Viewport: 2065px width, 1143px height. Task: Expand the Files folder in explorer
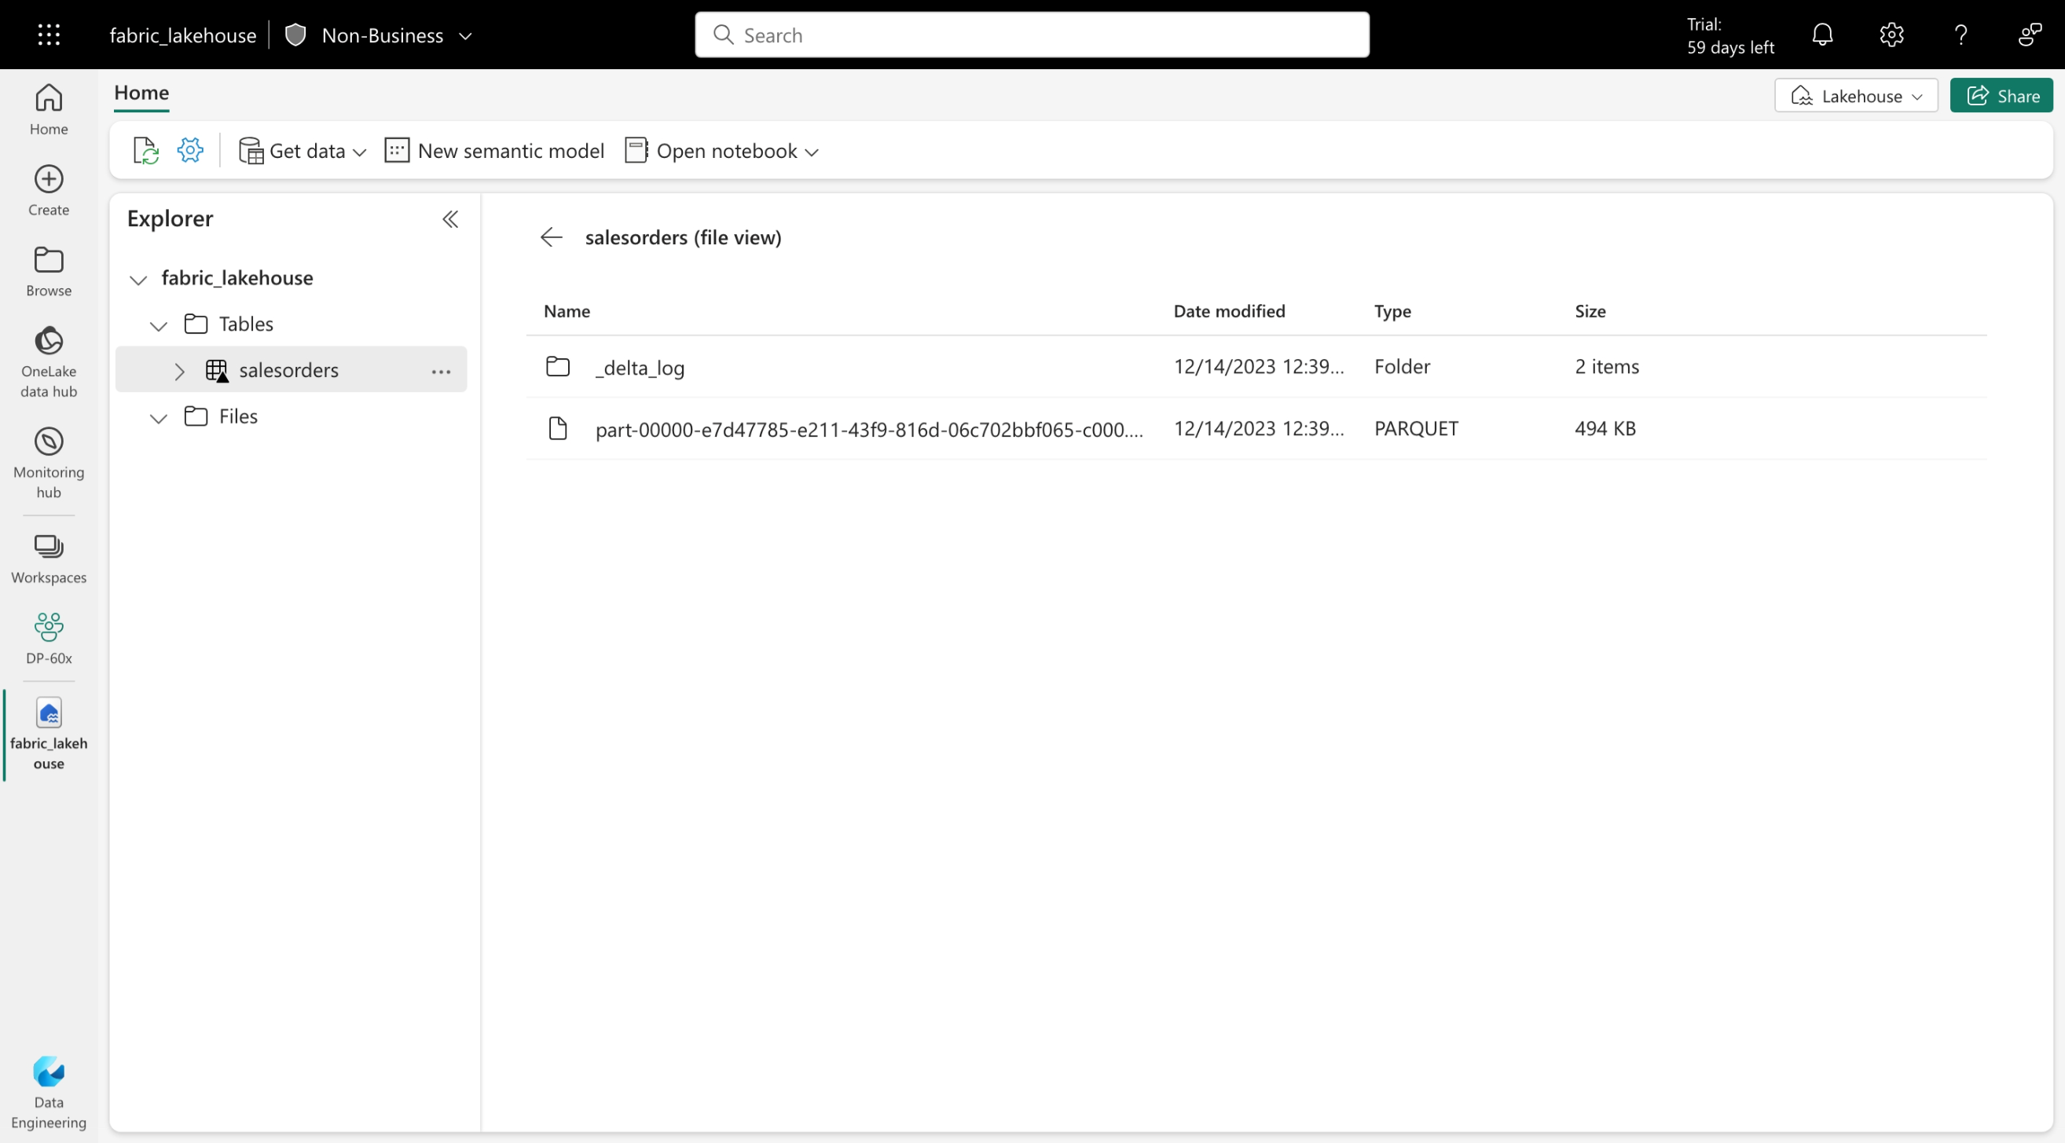pyautogui.click(x=159, y=416)
